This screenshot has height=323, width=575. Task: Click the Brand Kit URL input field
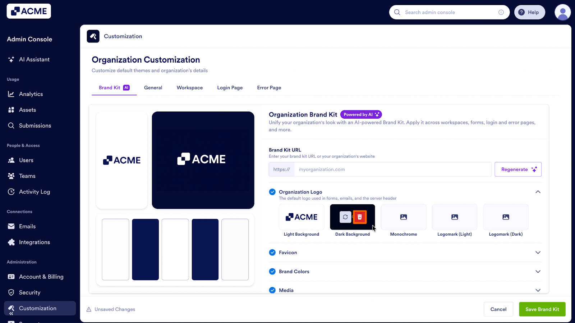coord(393,169)
